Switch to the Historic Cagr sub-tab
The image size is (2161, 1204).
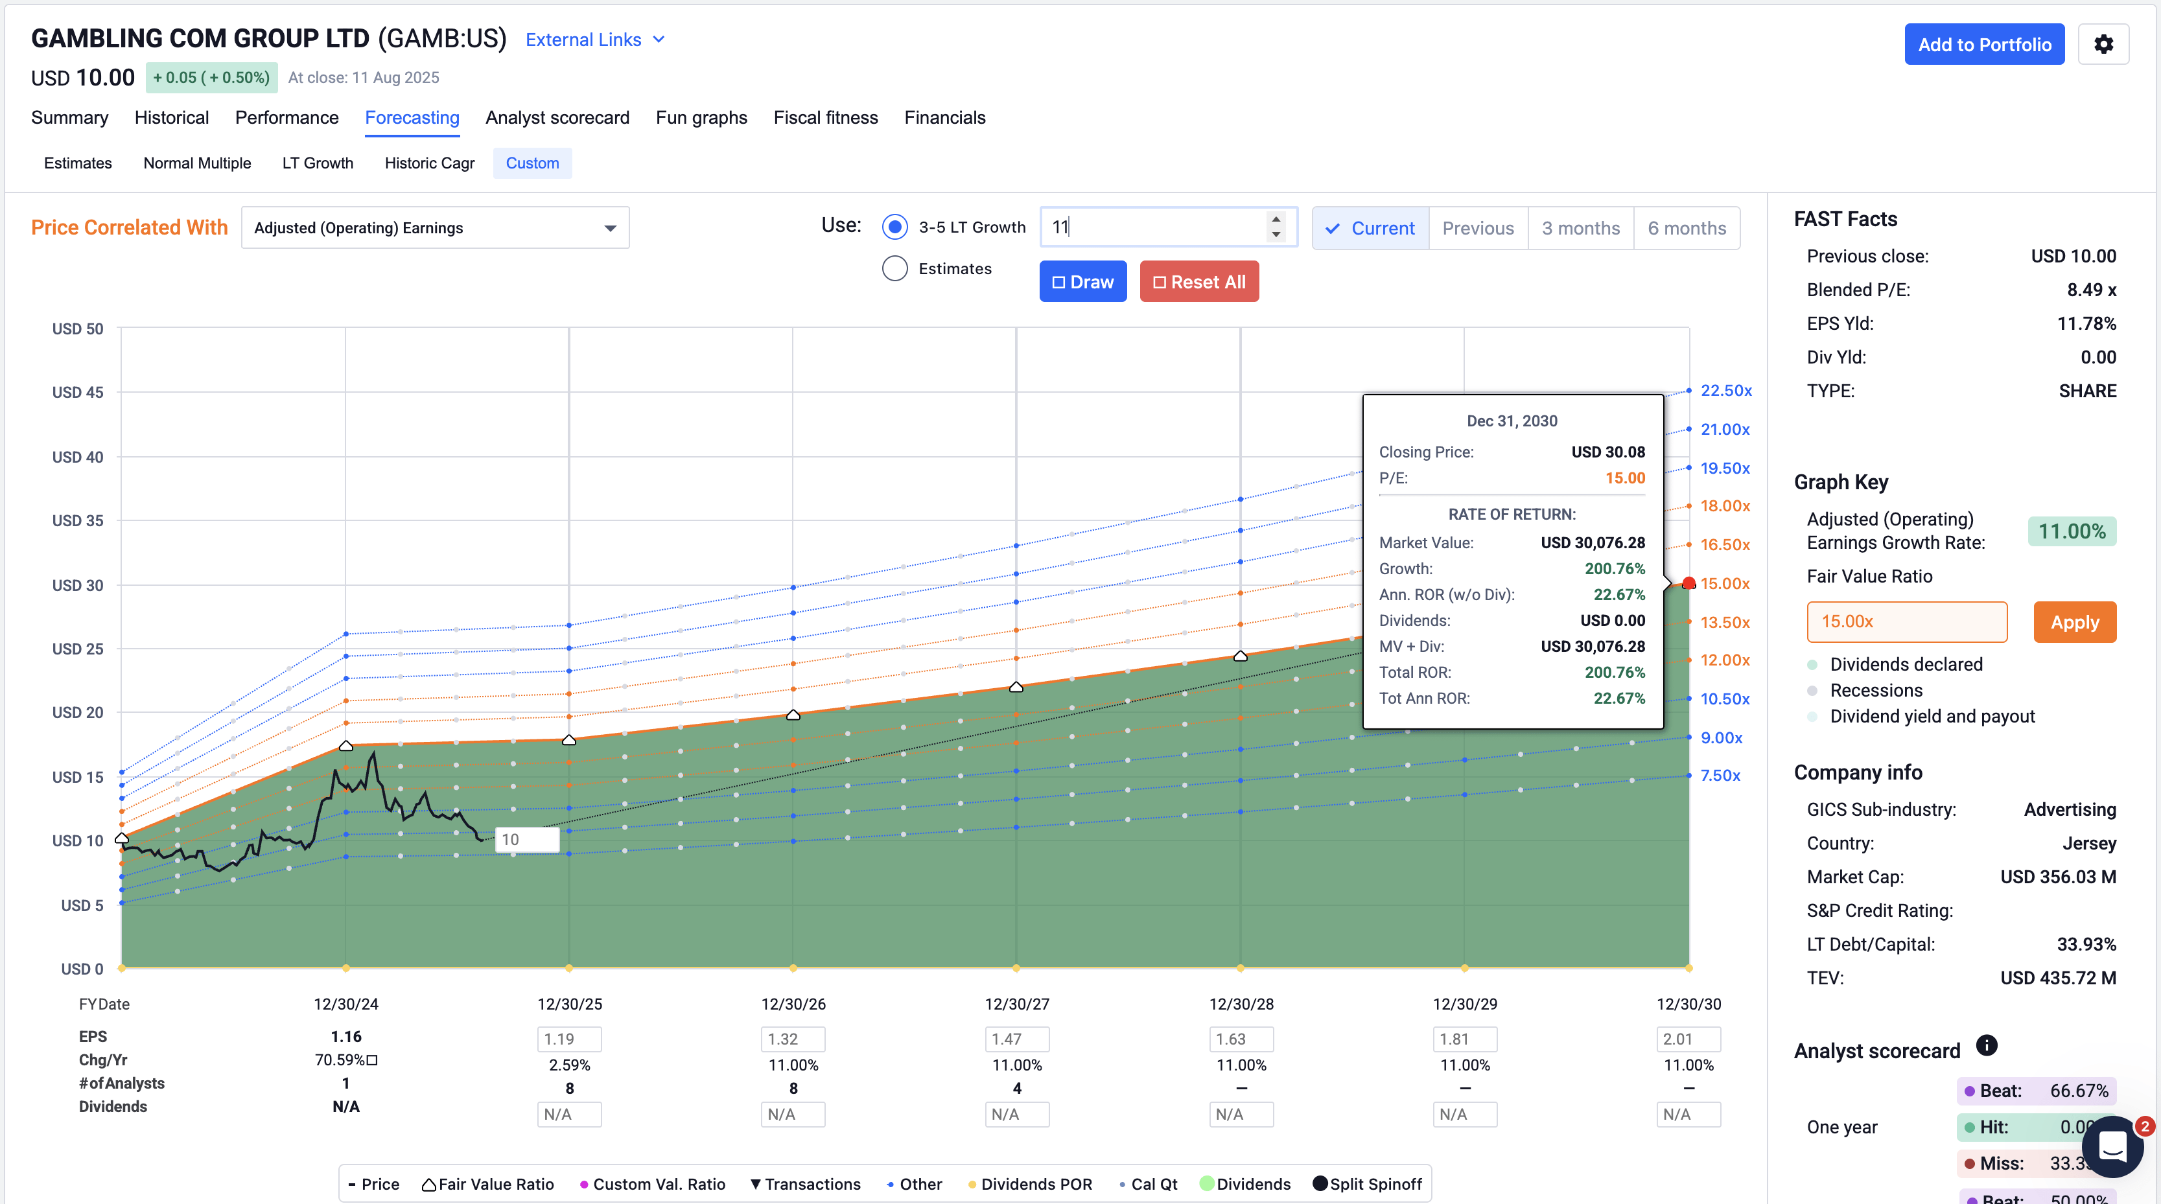point(430,163)
